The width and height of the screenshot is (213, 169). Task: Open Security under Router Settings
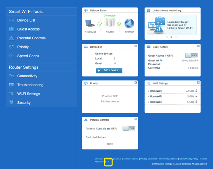24,103
